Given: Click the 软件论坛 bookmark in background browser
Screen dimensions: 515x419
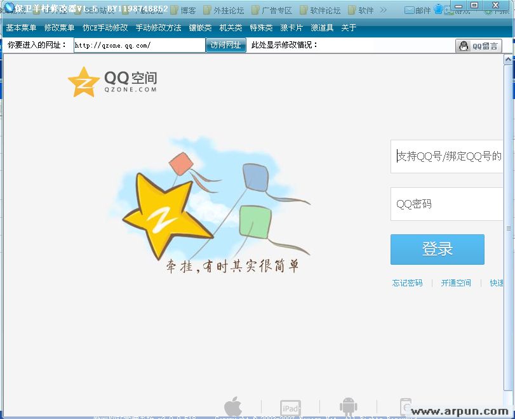Looking at the screenshot, I should (321, 11).
